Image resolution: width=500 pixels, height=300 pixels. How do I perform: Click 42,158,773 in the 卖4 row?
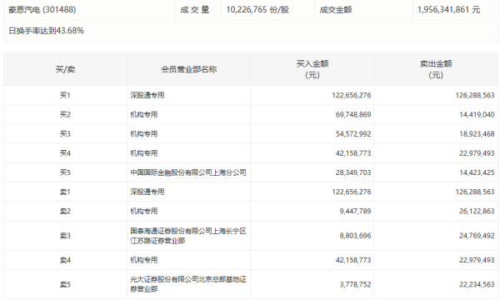(x=353, y=260)
